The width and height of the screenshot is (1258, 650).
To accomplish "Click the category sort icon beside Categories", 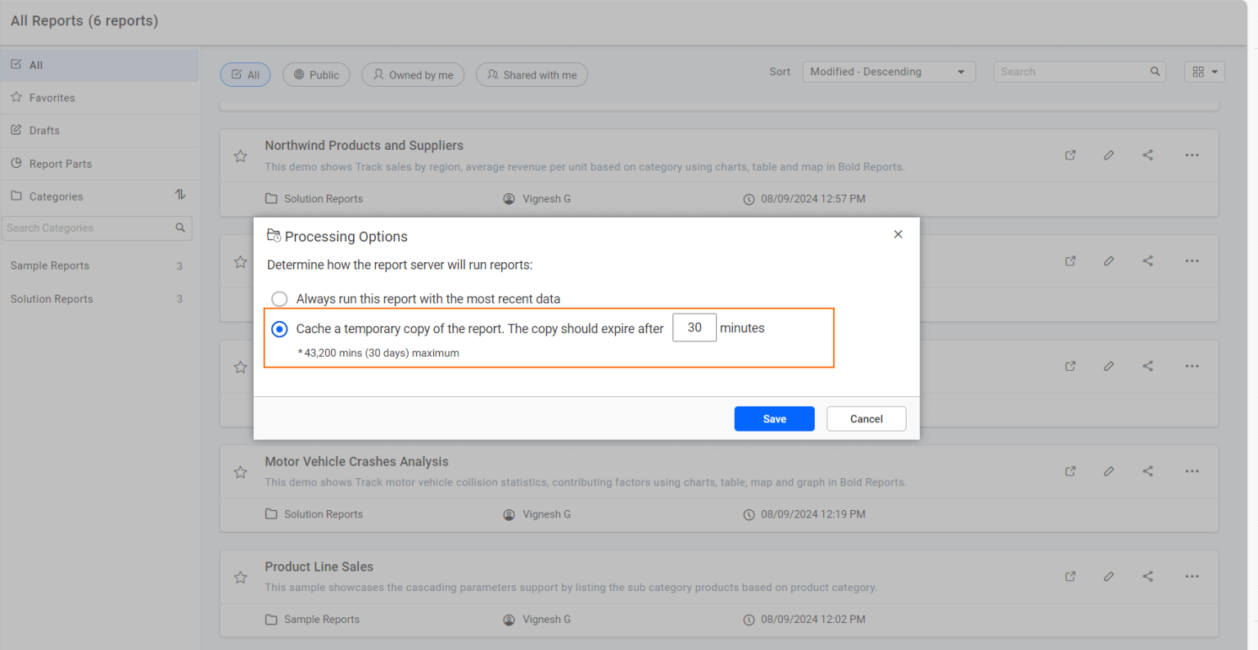I will point(179,195).
